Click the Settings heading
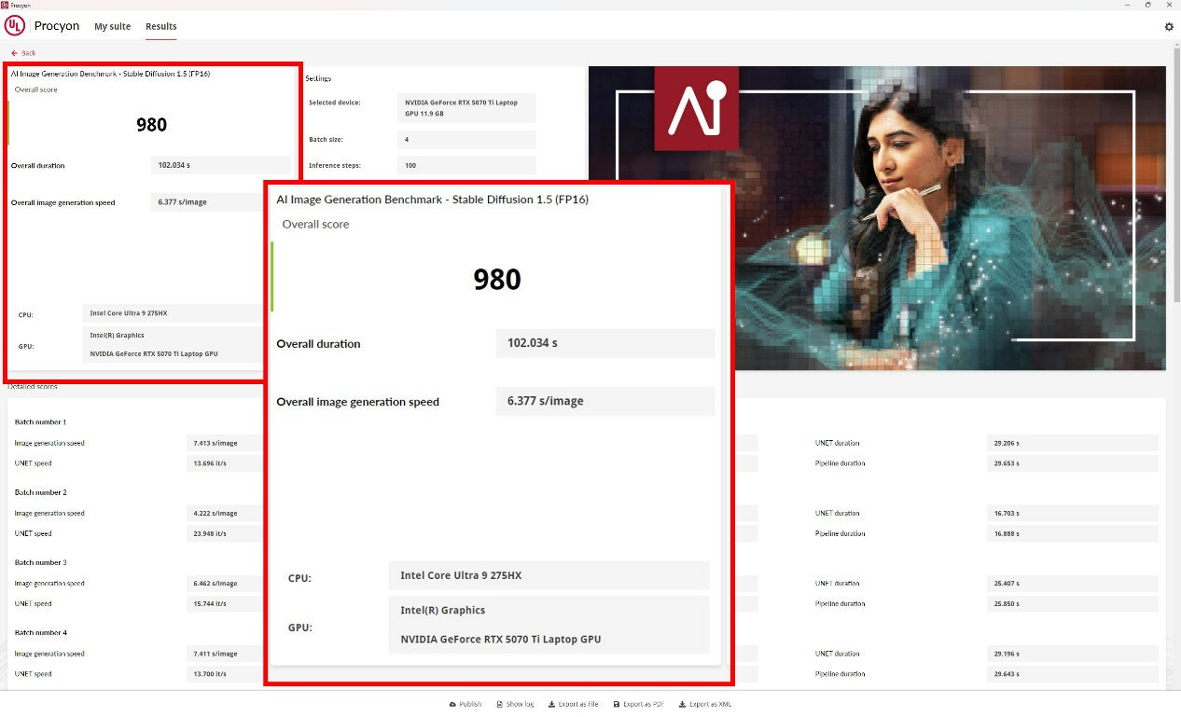The width and height of the screenshot is (1181, 717). [x=318, y=78]
